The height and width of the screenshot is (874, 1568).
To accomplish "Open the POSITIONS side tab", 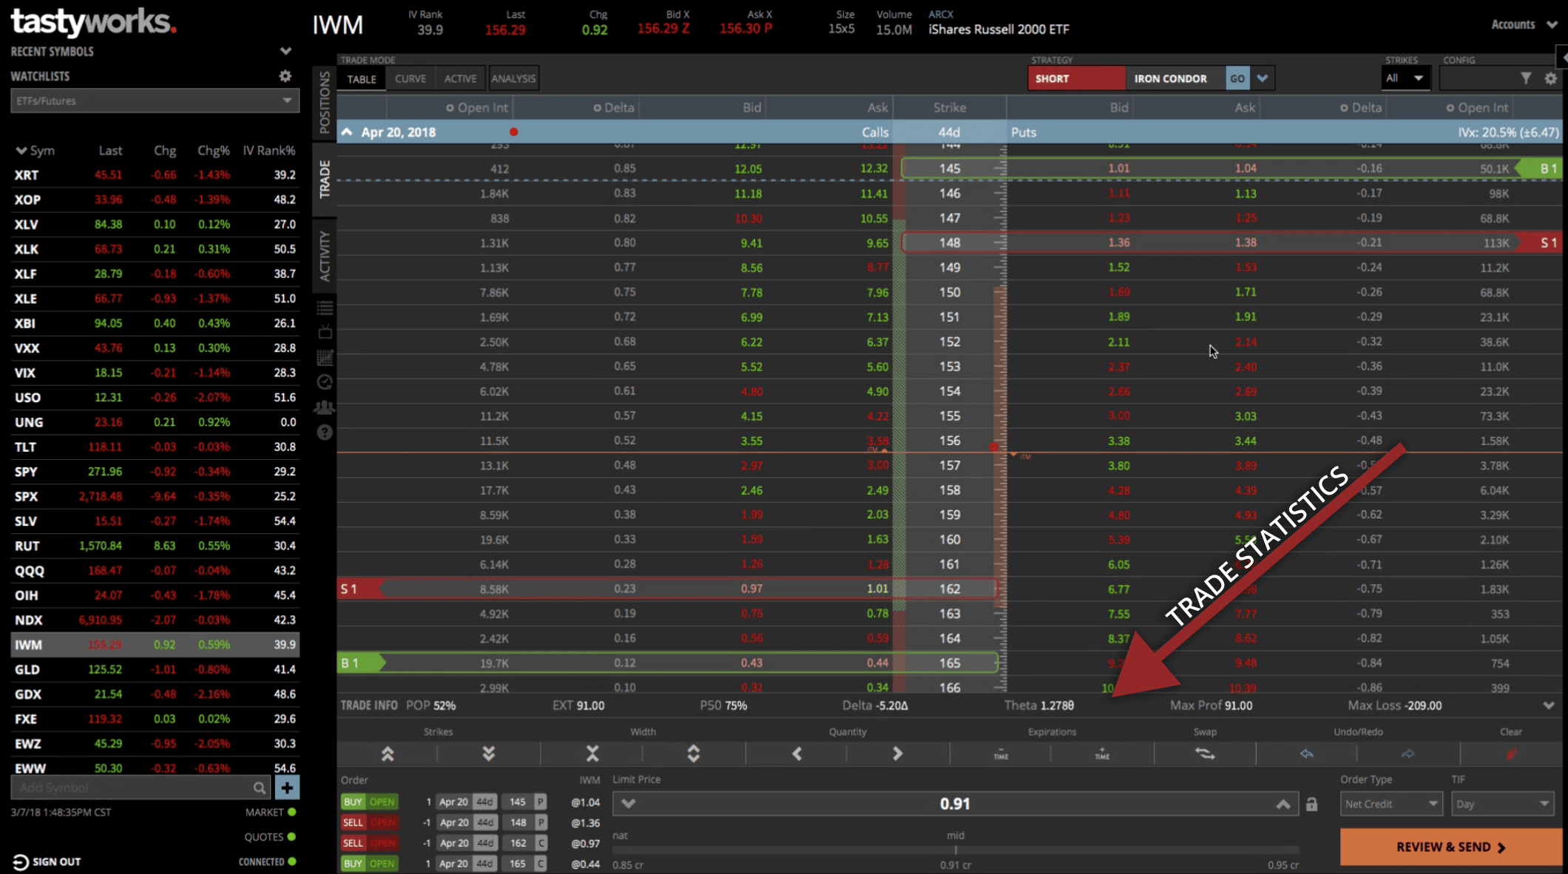I will [x=325, y=103].
